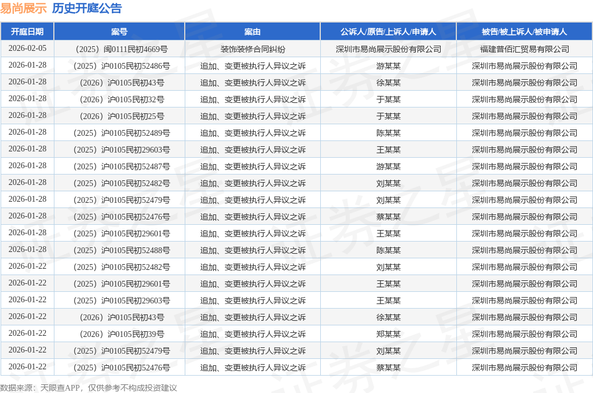This screenshot has width=593, height=393.
Task: Click the date cell in the 39号 row
Action: tap(27, 333)
